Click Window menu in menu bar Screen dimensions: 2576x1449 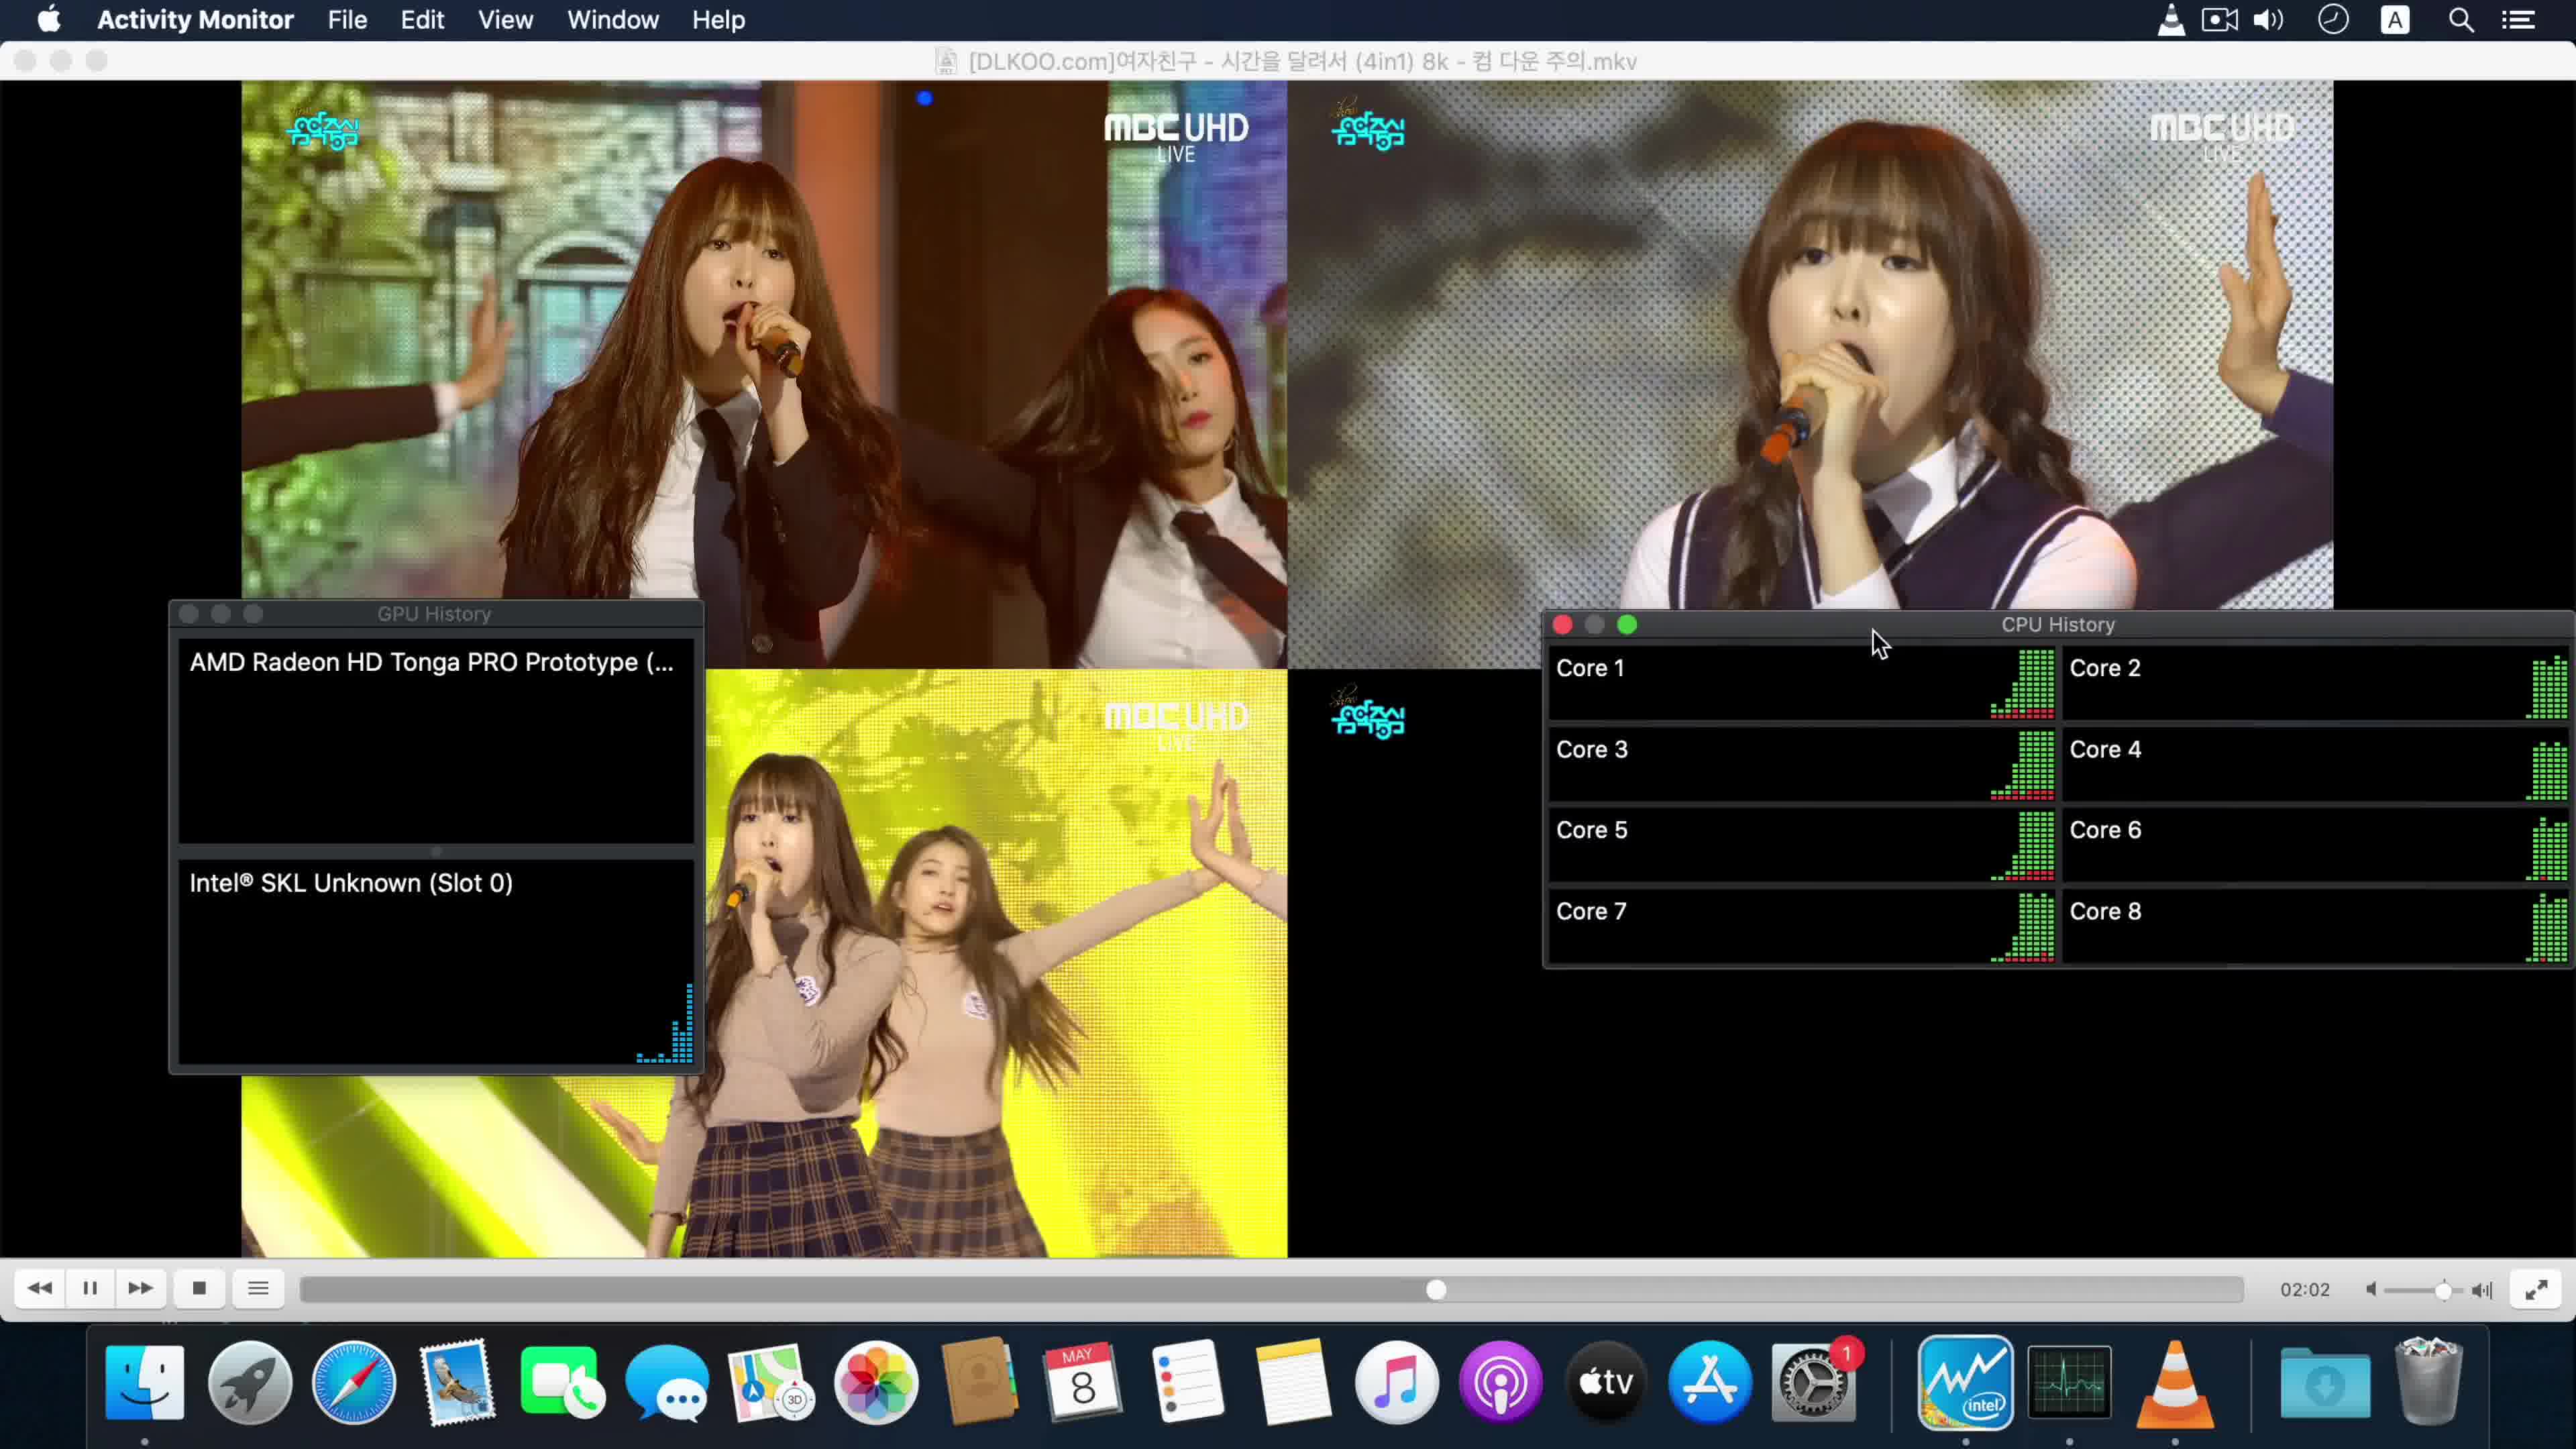(614, 19)
